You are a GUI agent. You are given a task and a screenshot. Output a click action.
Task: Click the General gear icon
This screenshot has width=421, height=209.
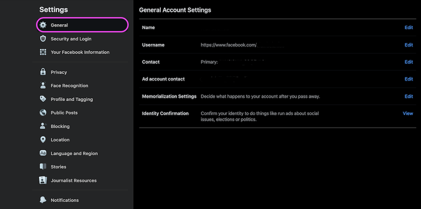[x=43, y=25]
